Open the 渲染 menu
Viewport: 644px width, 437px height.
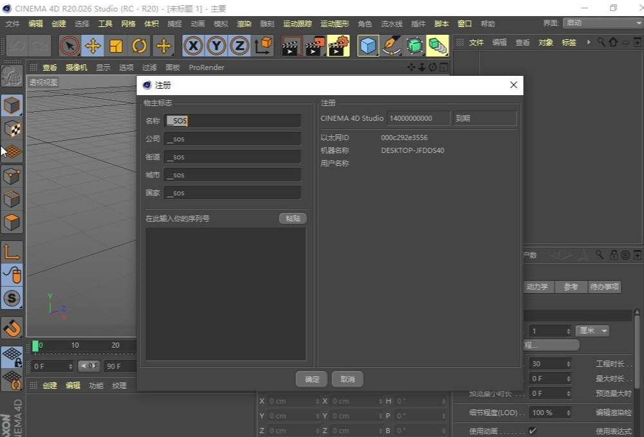click(244, 24)
